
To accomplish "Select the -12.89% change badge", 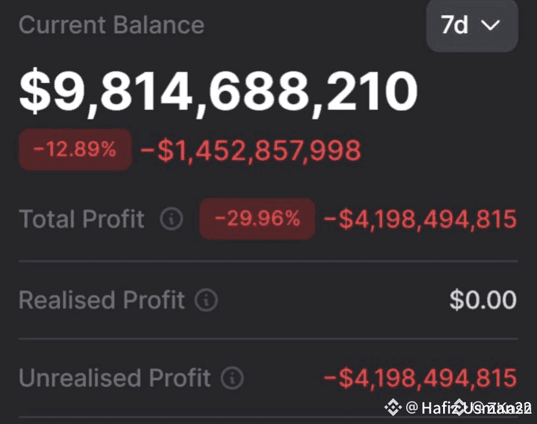I will [75, 150].
